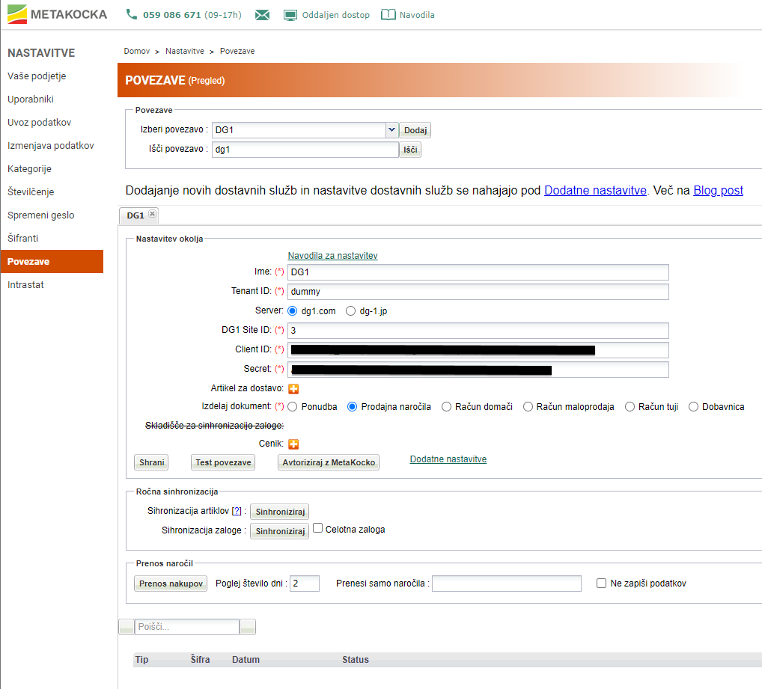Go to Nastavitve breadcrumb
Screen dimensions: 762x689
click(185, 51)
